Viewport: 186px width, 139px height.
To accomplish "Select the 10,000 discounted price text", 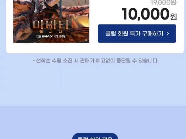I will (145, 14).
